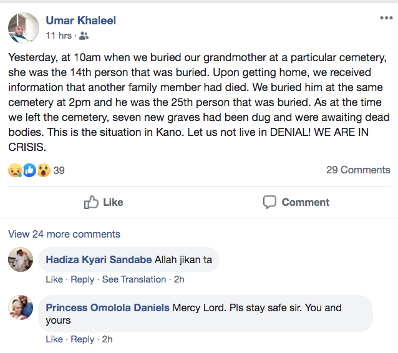This screenshot has width=398, height=353.
Task: Open the 11 hrs timestamp link
Action: click(x=59, y=36)
